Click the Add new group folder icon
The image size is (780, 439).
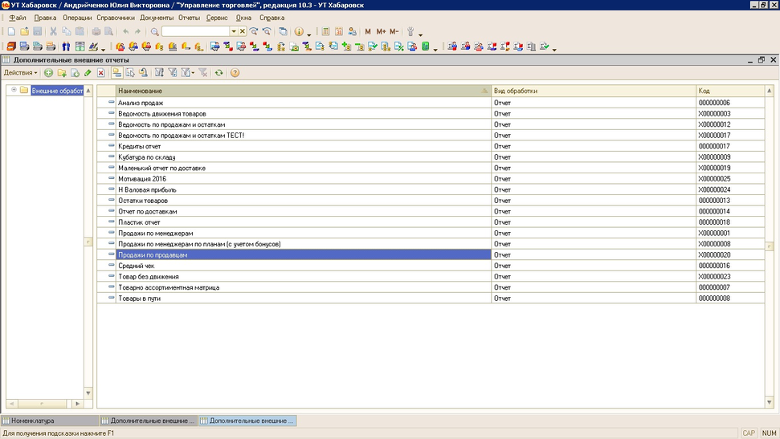tap(62, 73)
